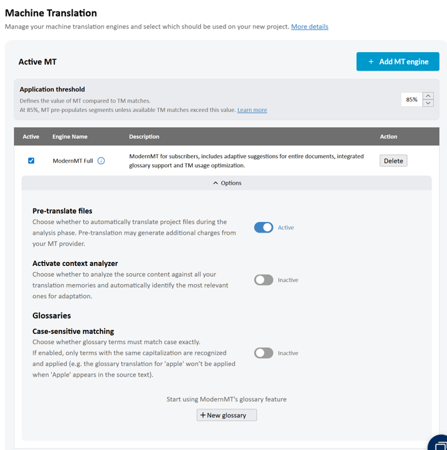
Task: Open the chat widget icon
Action: (438, 443)
